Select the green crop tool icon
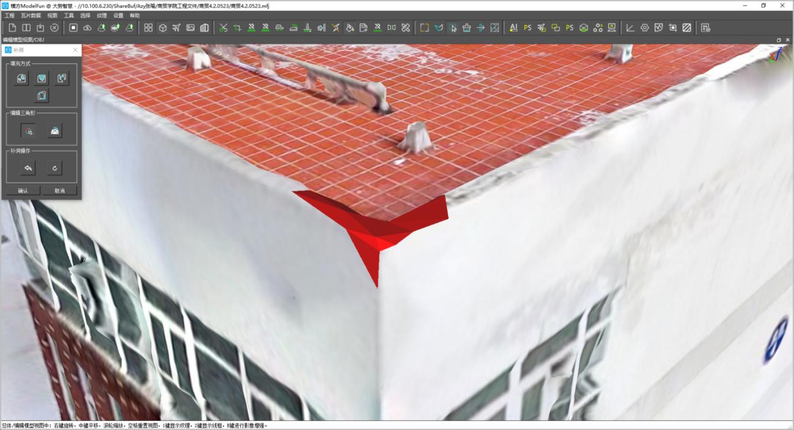Screen dimensions: 794x430 click(237, 27)
